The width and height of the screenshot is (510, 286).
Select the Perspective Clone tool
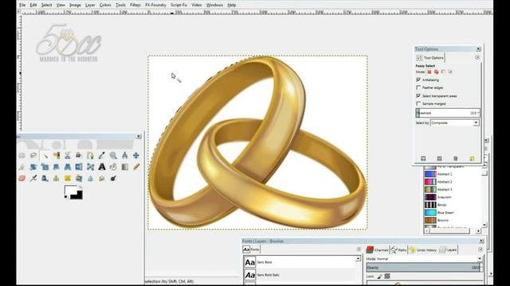click(x=79, y=178)
